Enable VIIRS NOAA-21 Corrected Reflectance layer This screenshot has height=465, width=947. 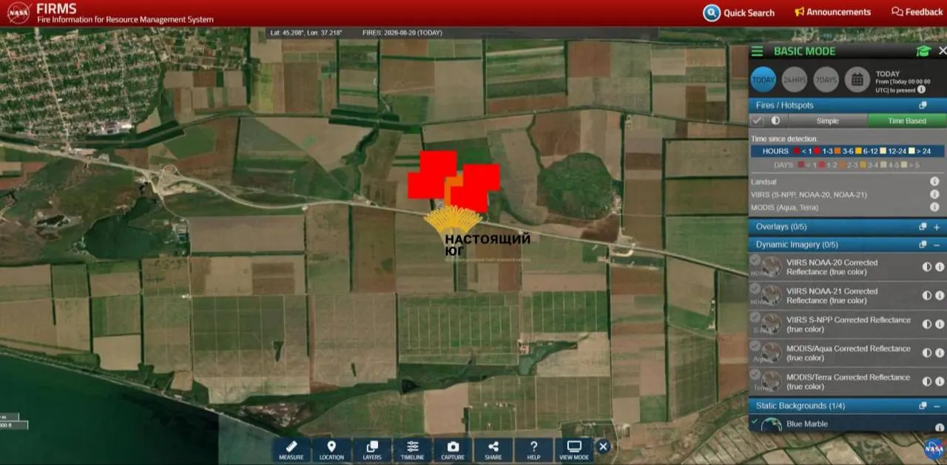pyautogui.click(x=755, y=289)
